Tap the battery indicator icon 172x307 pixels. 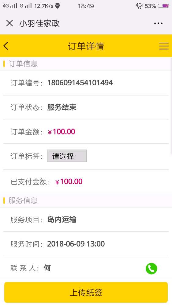tap(163, 6)
